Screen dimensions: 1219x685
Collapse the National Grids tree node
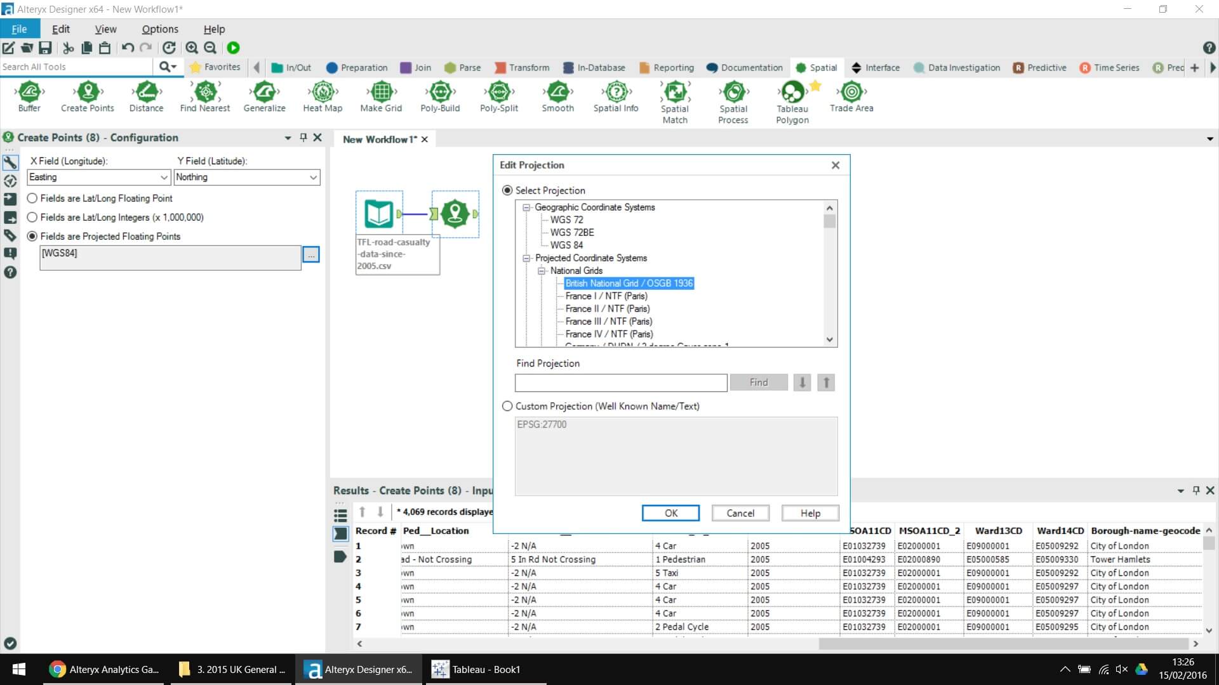tap(542, 271)
